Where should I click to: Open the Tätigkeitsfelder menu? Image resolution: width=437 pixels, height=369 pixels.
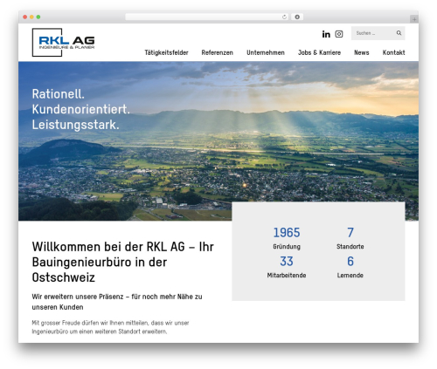click(x=166, y=52)
